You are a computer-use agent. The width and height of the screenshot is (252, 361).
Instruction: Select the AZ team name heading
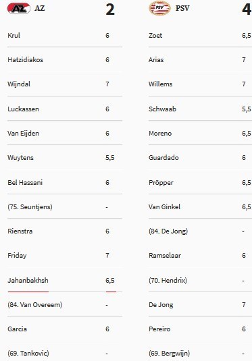40,8
